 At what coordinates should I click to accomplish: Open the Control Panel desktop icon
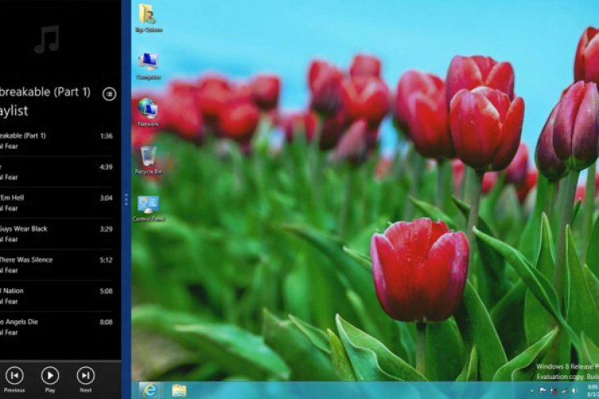tap(148, 209)
